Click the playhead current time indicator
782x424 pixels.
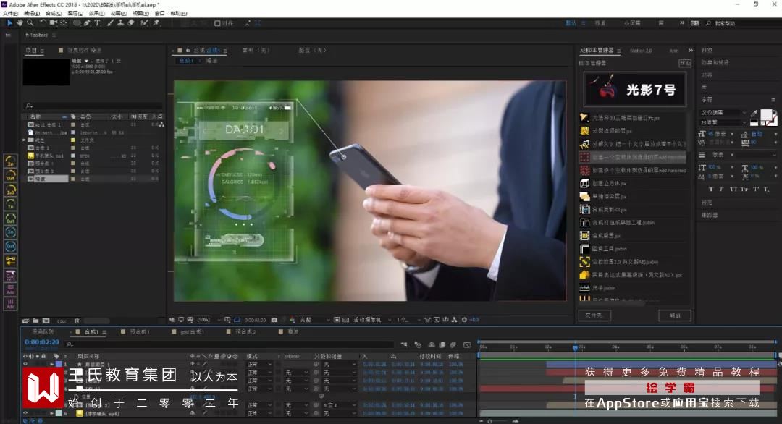pyautogui.click(x=575, y=347)
